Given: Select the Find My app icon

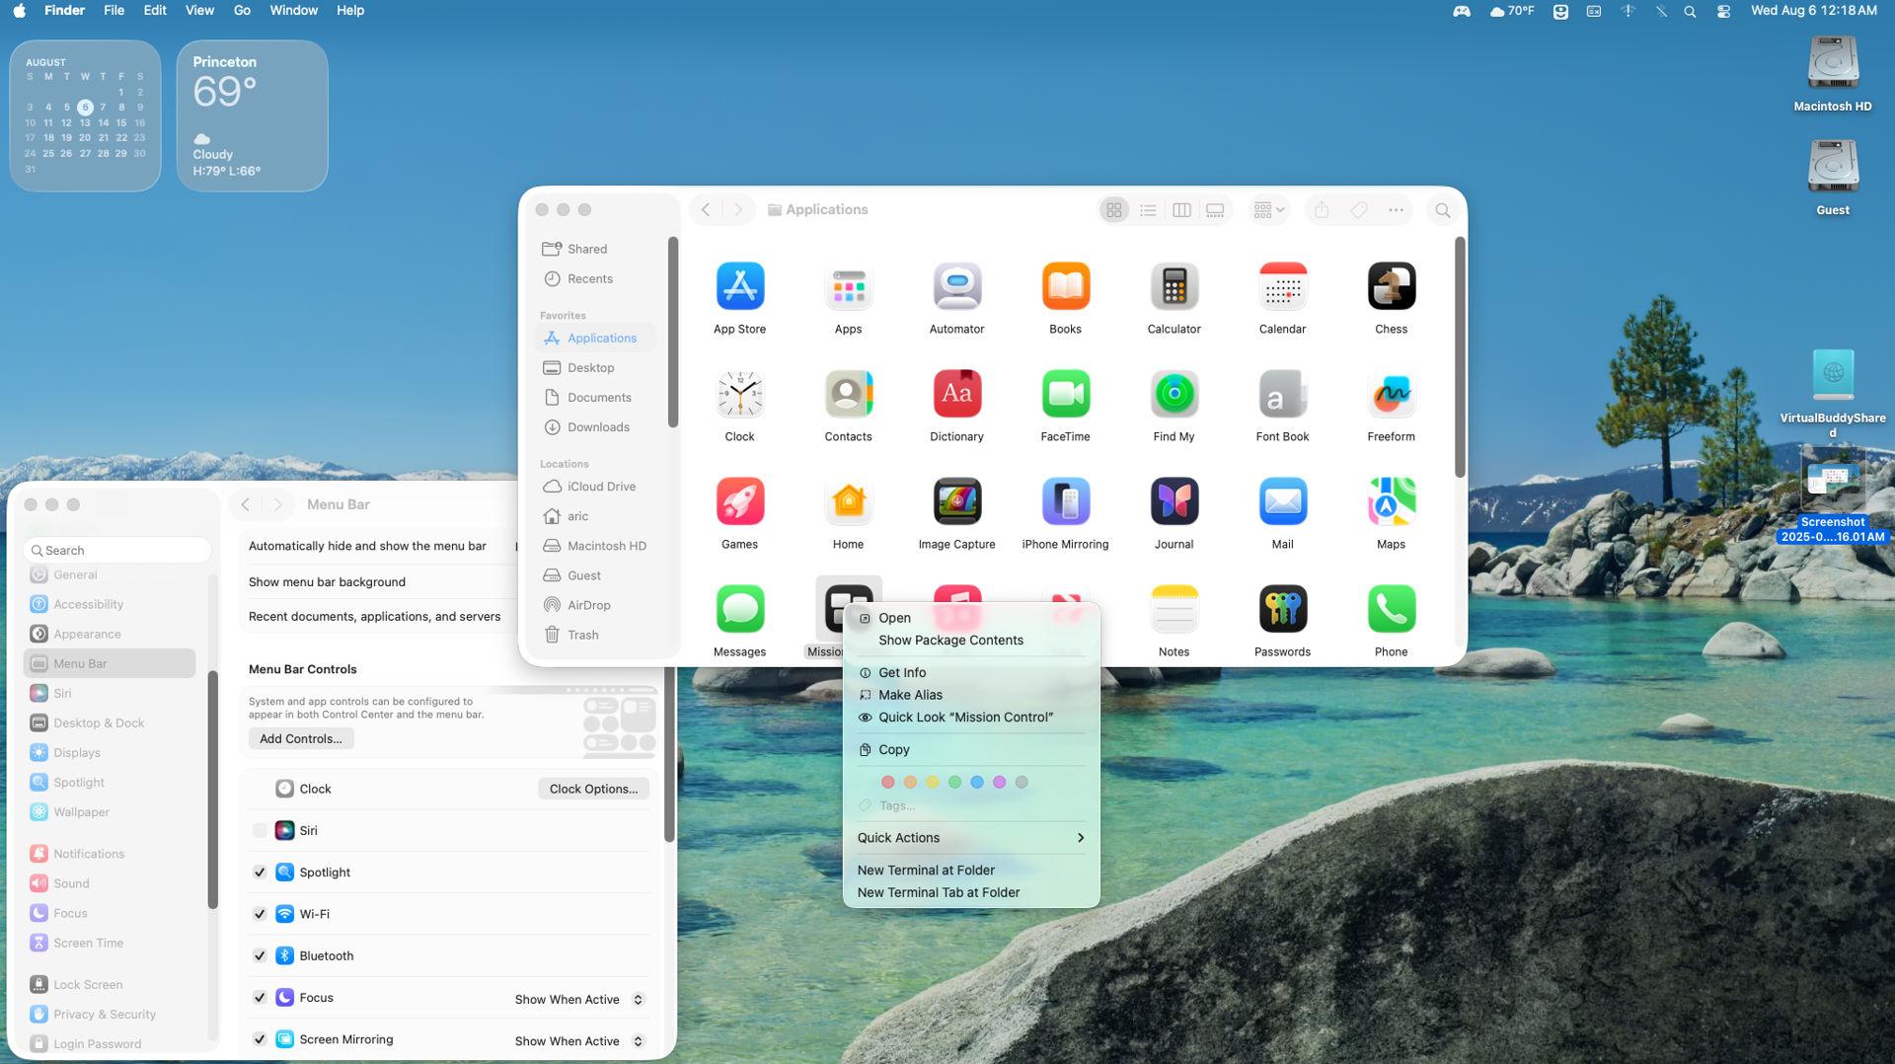Looking at the screenshot, I should coord(1174,394).
